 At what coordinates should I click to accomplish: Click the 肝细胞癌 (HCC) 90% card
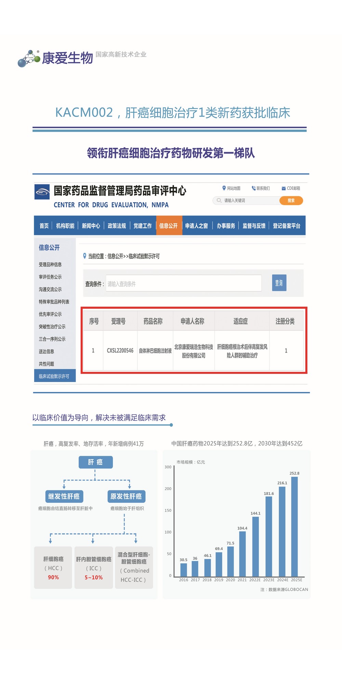(x=53, y=568)
